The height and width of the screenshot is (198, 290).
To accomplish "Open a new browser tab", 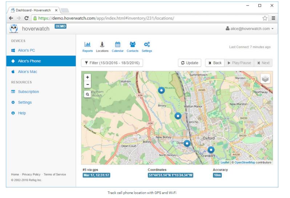I will (65, 10).
